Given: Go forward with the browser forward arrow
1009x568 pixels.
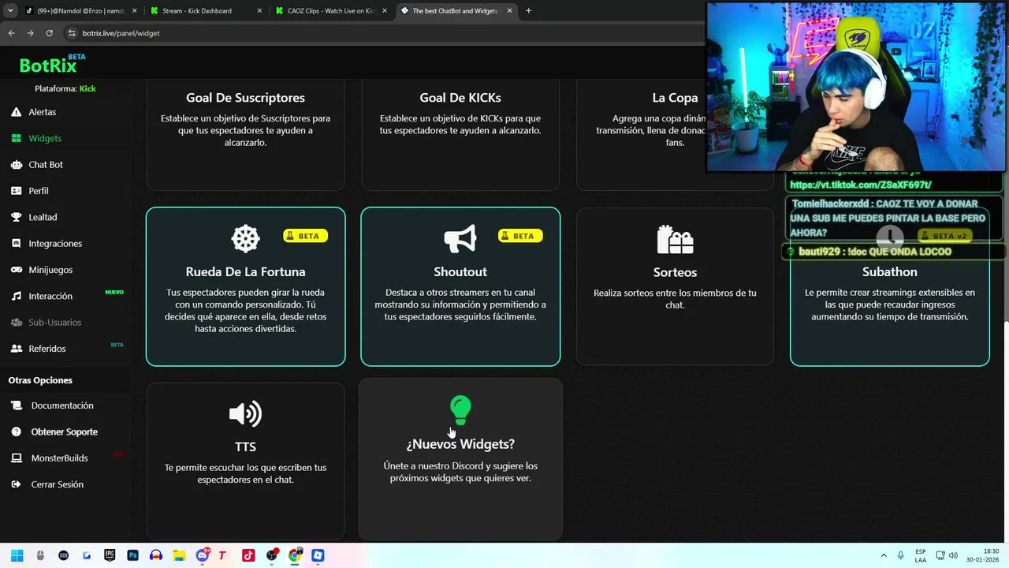Looking at the screenshot, I should click(30, 33).
